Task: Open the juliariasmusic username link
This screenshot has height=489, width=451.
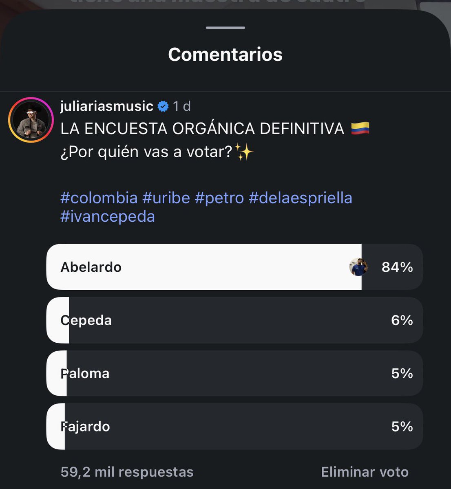Action: [106, 106]
